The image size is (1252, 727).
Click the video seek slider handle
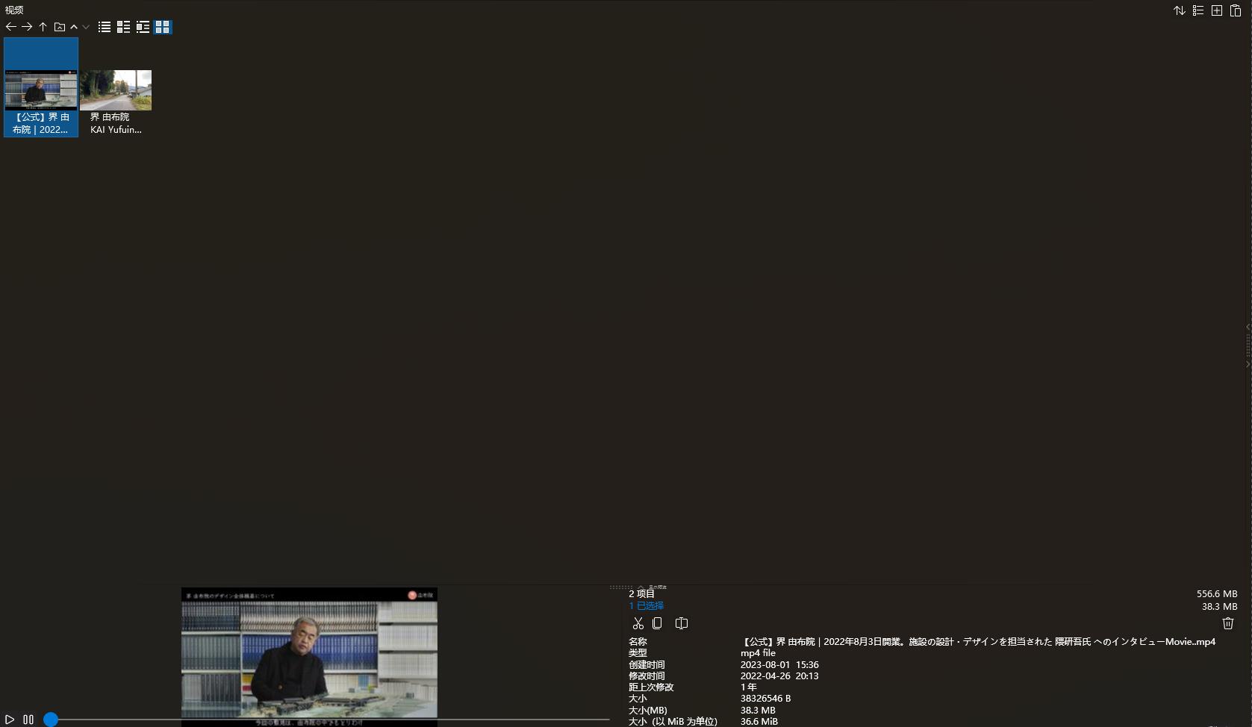pos(51,720)
